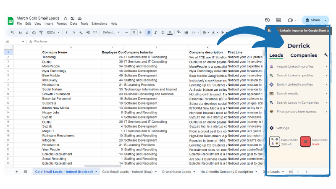Increase decimal places
Screen dimensions: 336x189
click(x=88, y=33)
